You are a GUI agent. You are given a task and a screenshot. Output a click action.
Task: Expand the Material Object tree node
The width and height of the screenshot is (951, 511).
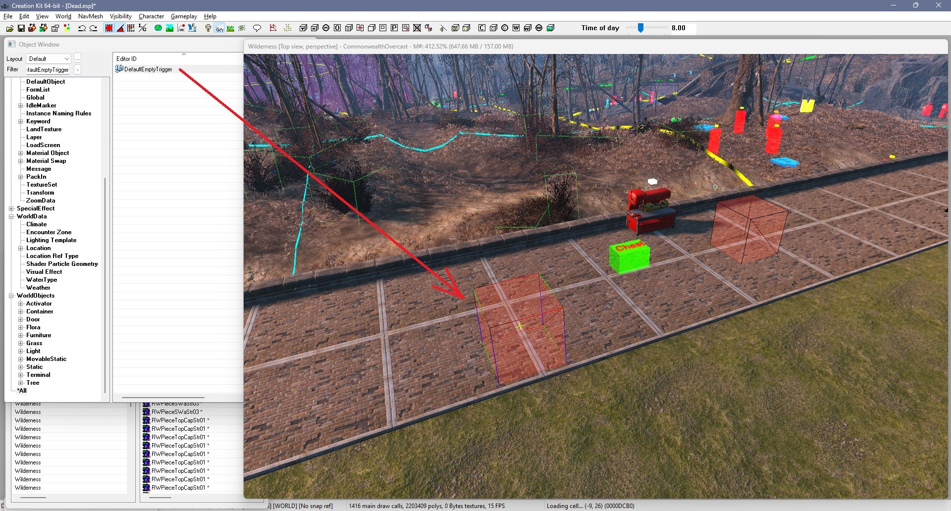[x=21, y=153]
